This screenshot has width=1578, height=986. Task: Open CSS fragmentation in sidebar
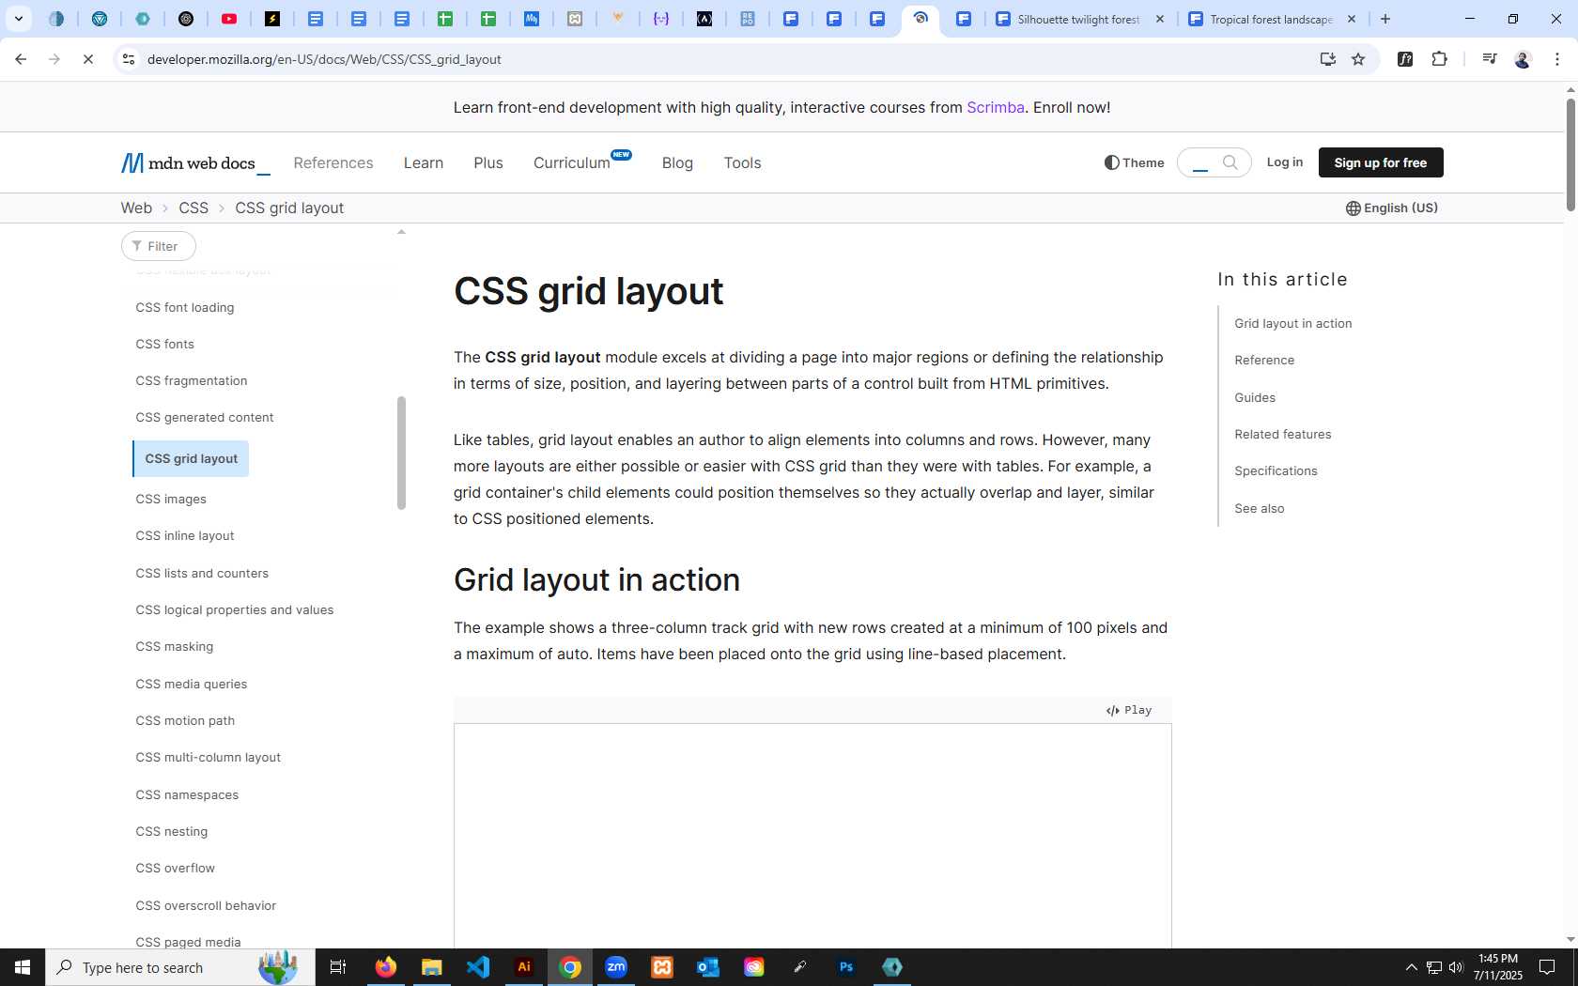point(192,380)
